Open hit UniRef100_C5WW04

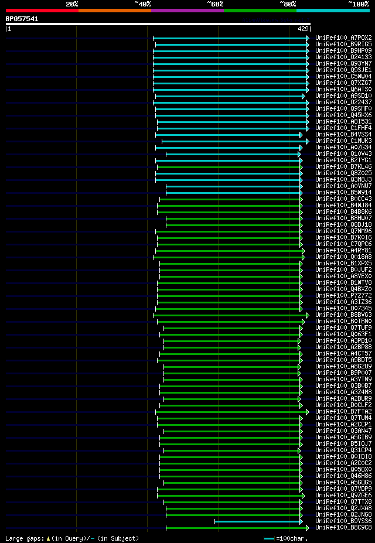point(343,77)
